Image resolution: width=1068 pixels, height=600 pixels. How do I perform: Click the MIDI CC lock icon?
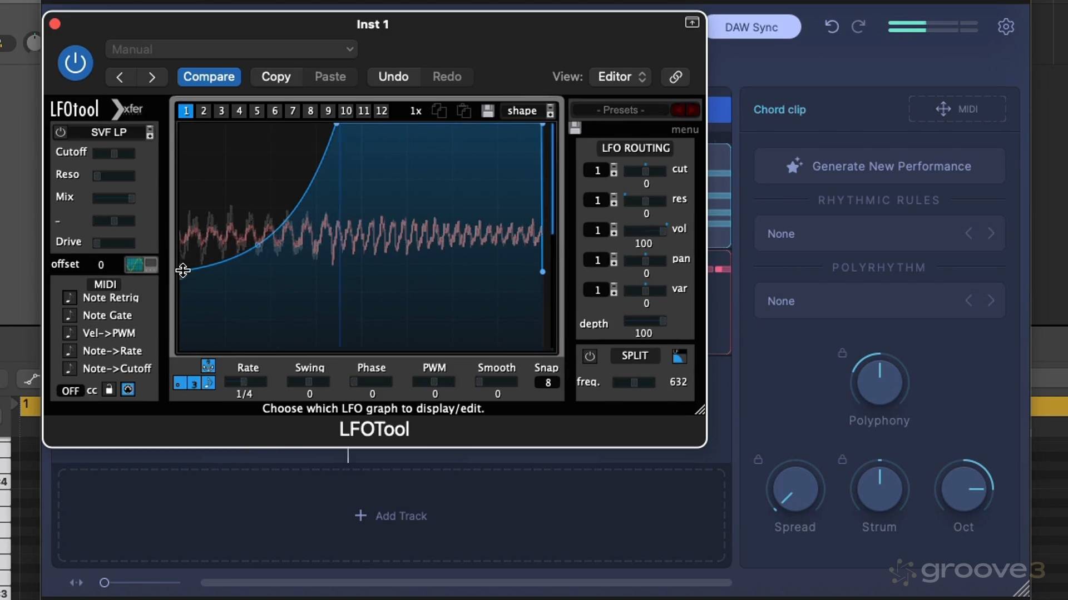tap(109, 389)
